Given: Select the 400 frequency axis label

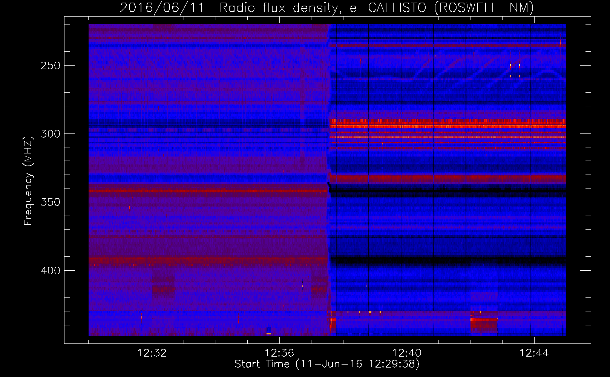Looking at the screenshot, I should tap(51, 271).
